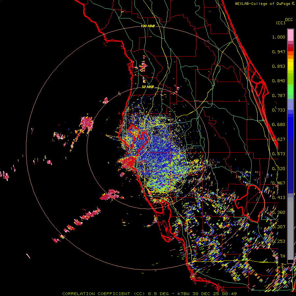Click the [CC] legend unit label
The image size is (296, 296).
(x=281, y=23)
